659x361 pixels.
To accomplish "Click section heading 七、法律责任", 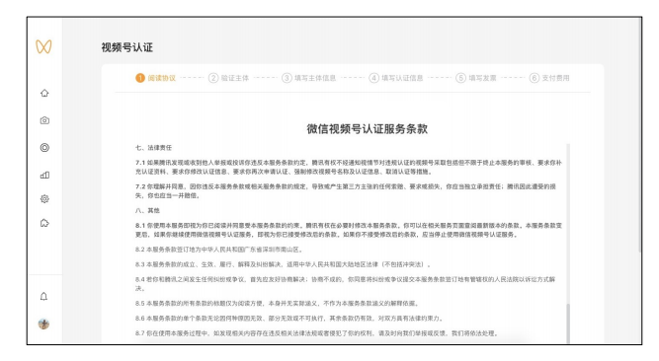I will coord(153,148).
